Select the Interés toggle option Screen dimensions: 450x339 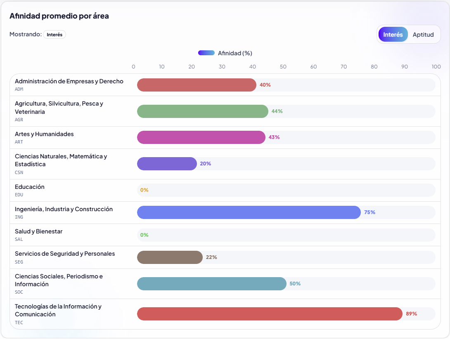click(393, 34)
